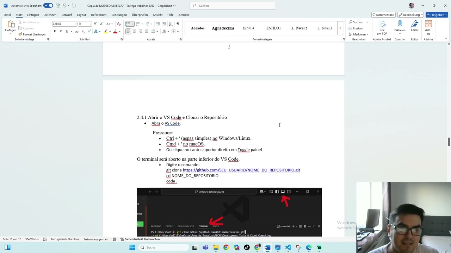Open the Acrobat tab

pyautogui.click(x=184, y=15)
